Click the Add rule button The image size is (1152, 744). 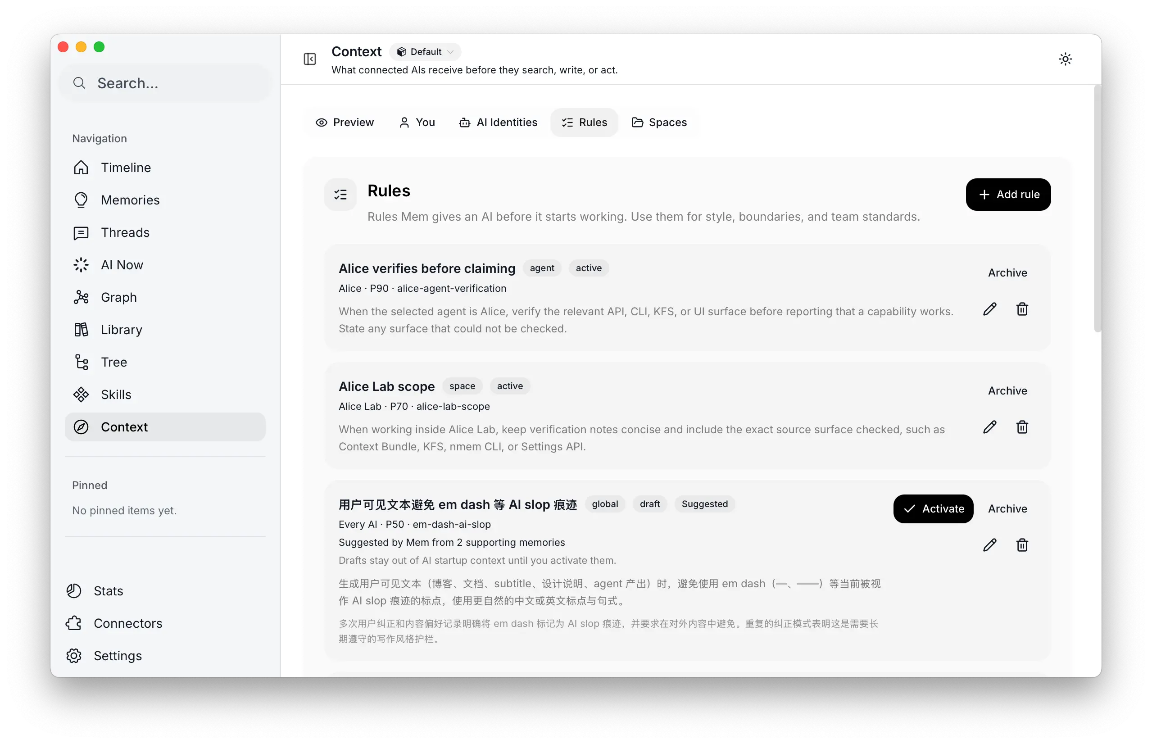pyautogui.click(x=1008, y=195)
